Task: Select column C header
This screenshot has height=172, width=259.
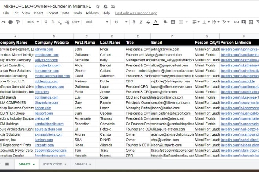Action: (87, 36)
